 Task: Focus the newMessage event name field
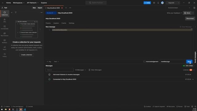[x=172, y=62]
